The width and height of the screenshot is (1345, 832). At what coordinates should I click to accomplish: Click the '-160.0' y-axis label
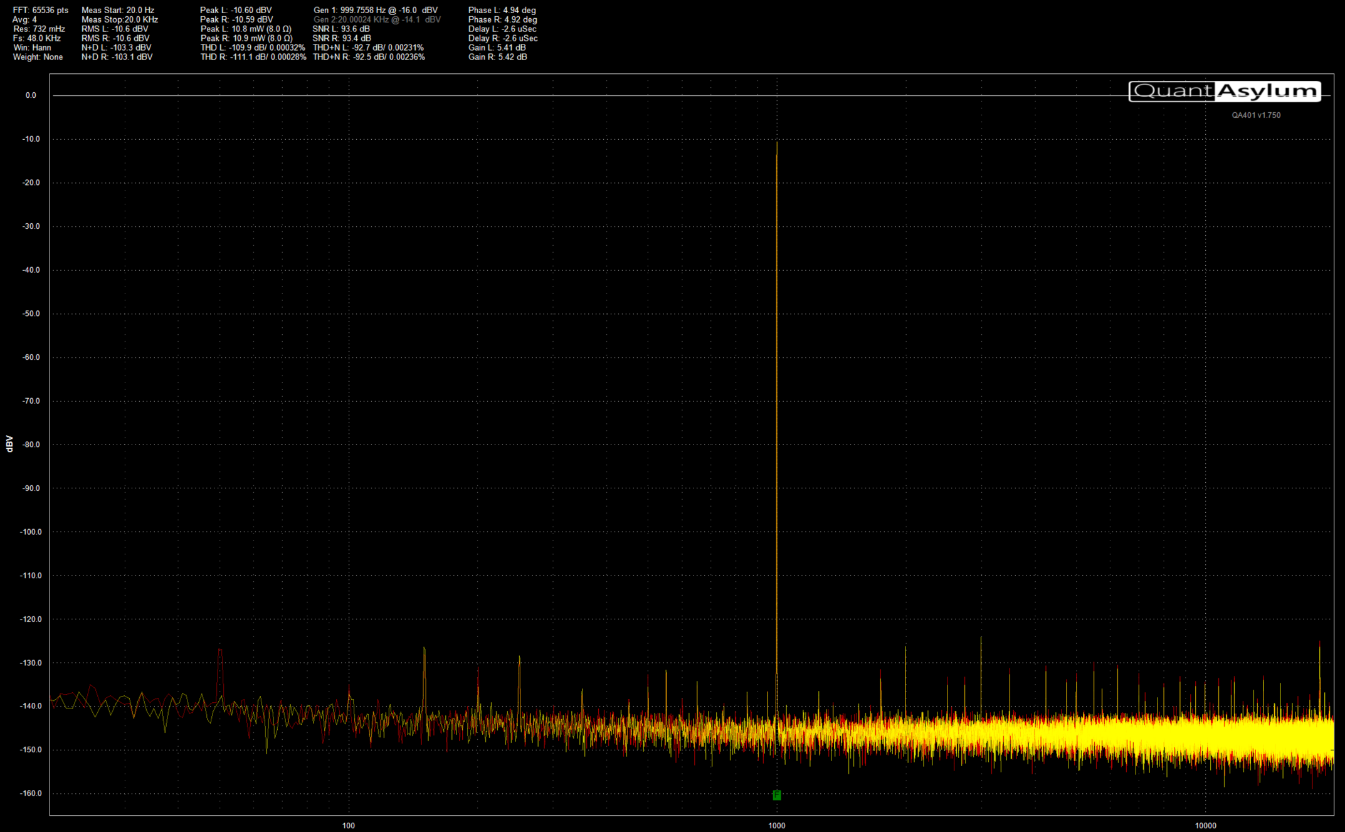pyautogui.click(x=31, y=793)
